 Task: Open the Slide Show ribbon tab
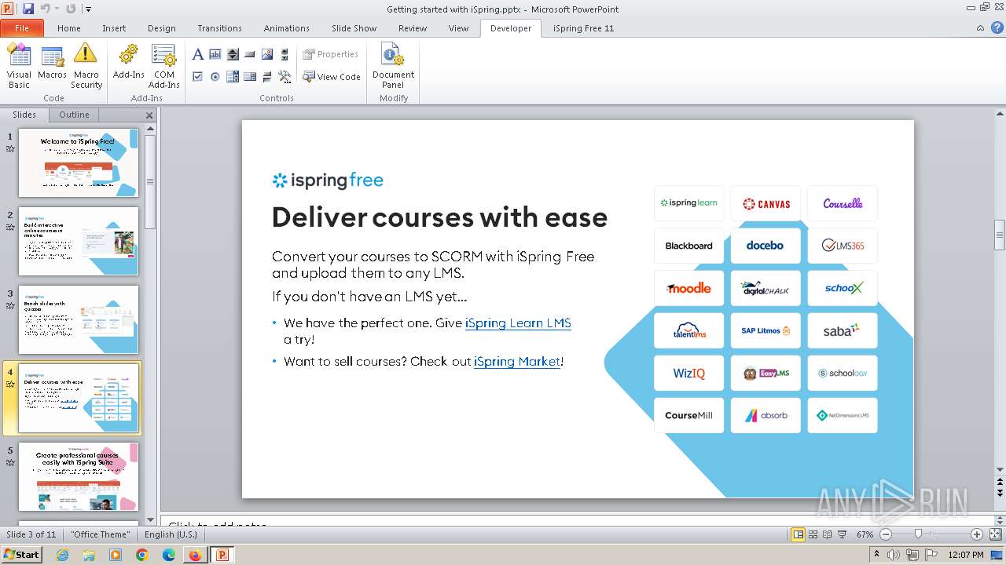(x=354, y=28)
